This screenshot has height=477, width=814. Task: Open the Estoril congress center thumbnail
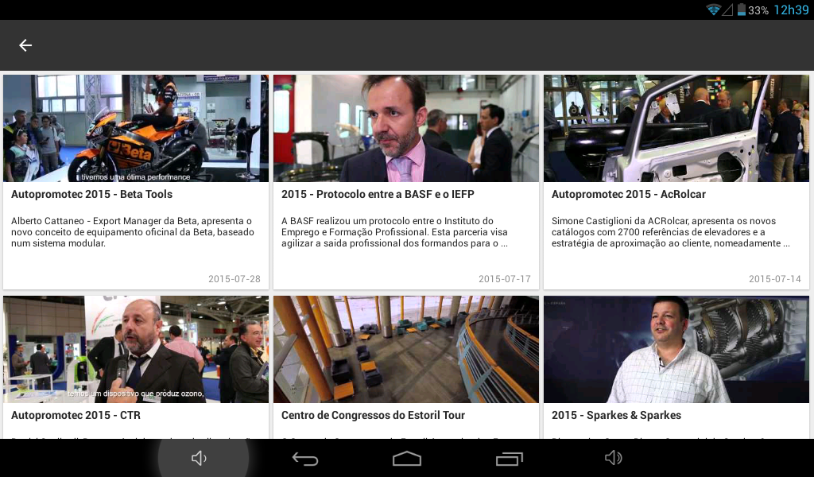click(406, 349)
